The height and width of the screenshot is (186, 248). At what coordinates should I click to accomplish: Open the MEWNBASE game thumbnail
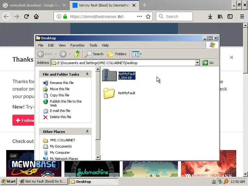(34, 163)
